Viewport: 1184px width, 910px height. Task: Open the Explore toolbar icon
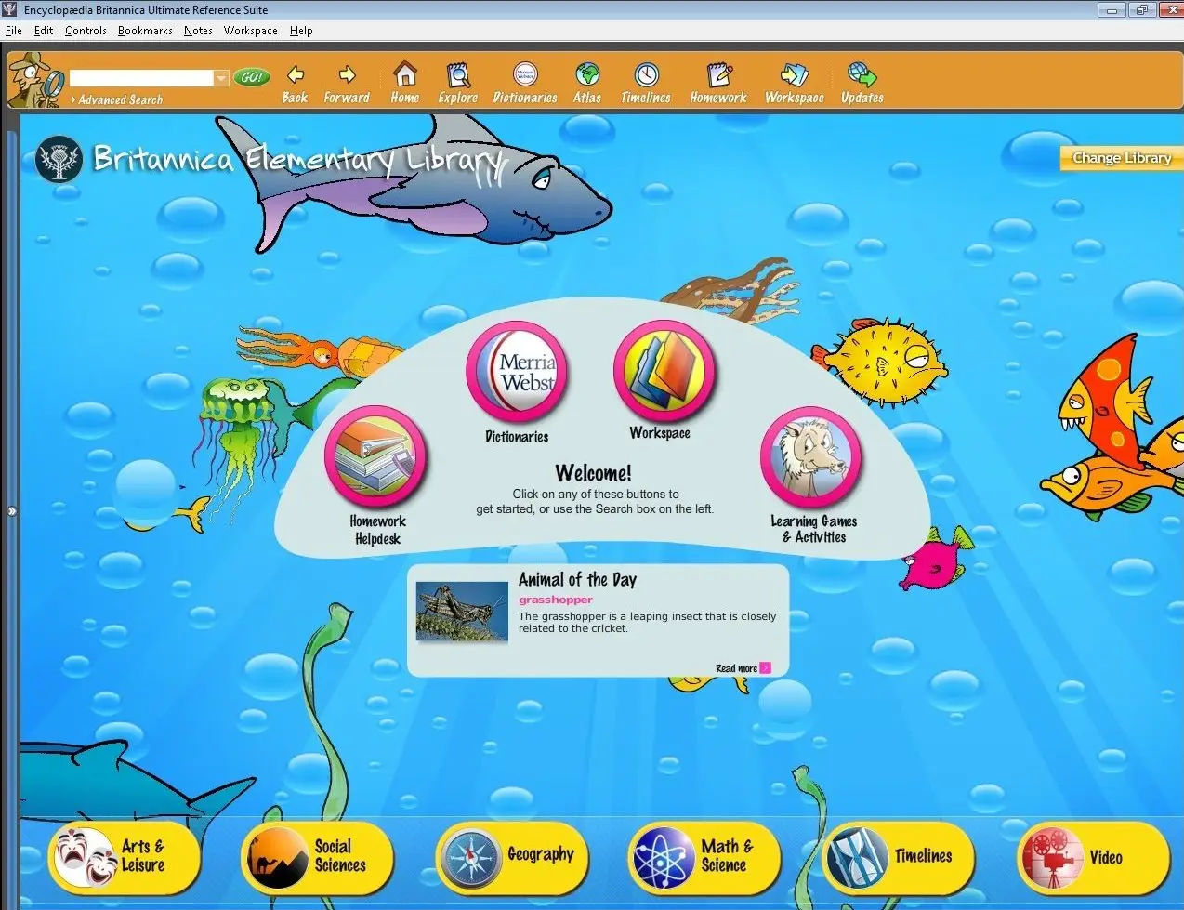click(458, 74)
